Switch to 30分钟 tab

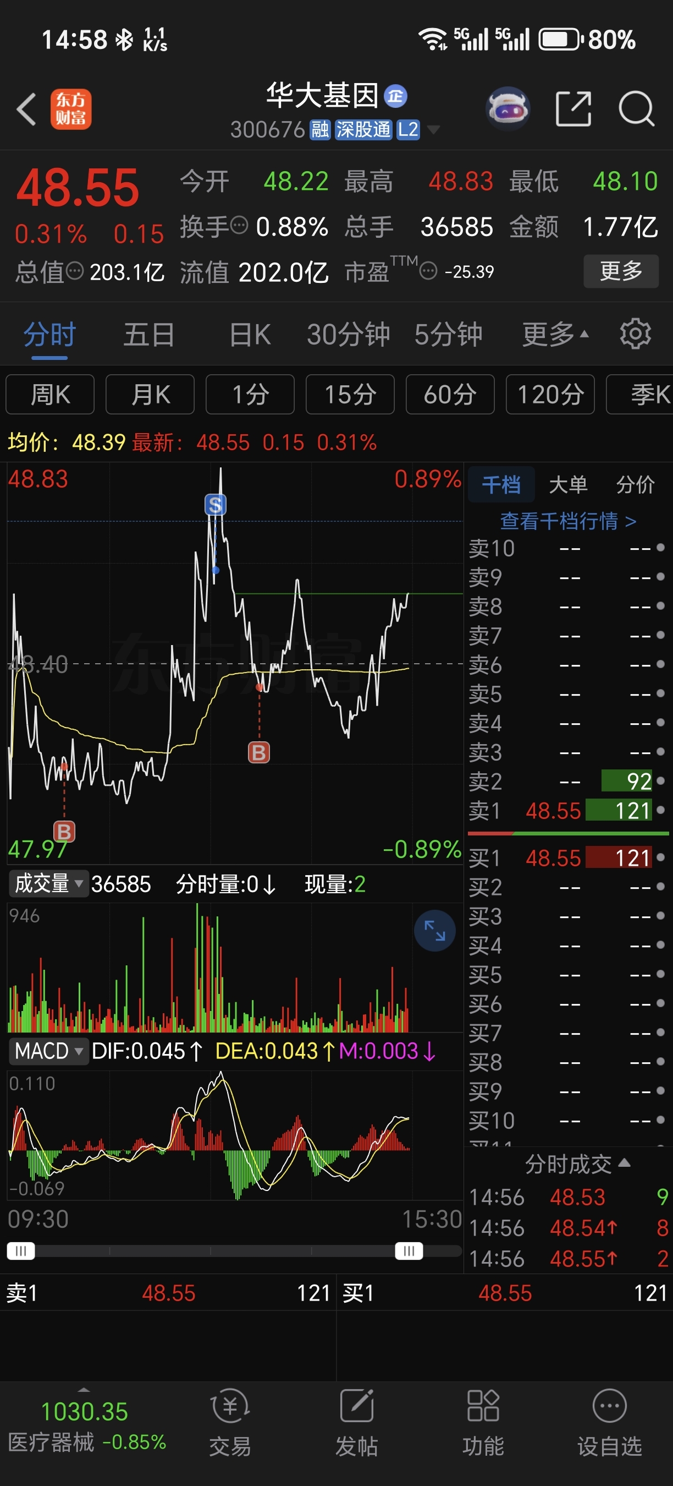[x=348, y=334]
